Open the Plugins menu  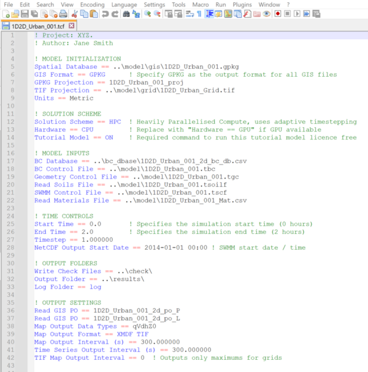[242, 4]
